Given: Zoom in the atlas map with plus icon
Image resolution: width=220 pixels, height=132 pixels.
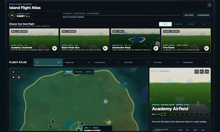Looking at the screenshot, I should coord(13,72).
